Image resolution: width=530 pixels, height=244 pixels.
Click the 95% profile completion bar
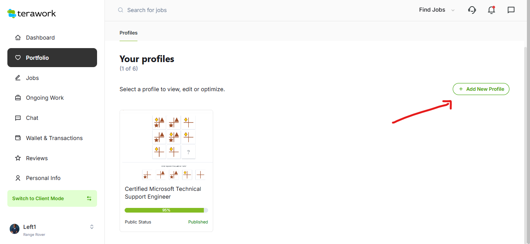[x=166, y=210]
